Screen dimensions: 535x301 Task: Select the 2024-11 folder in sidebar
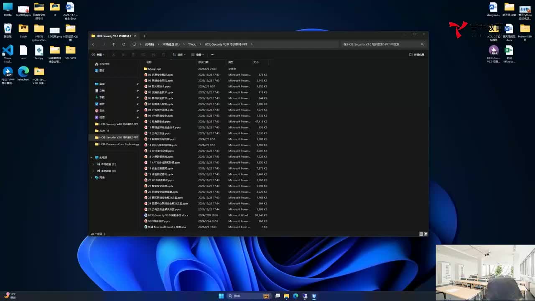(102, 131)
